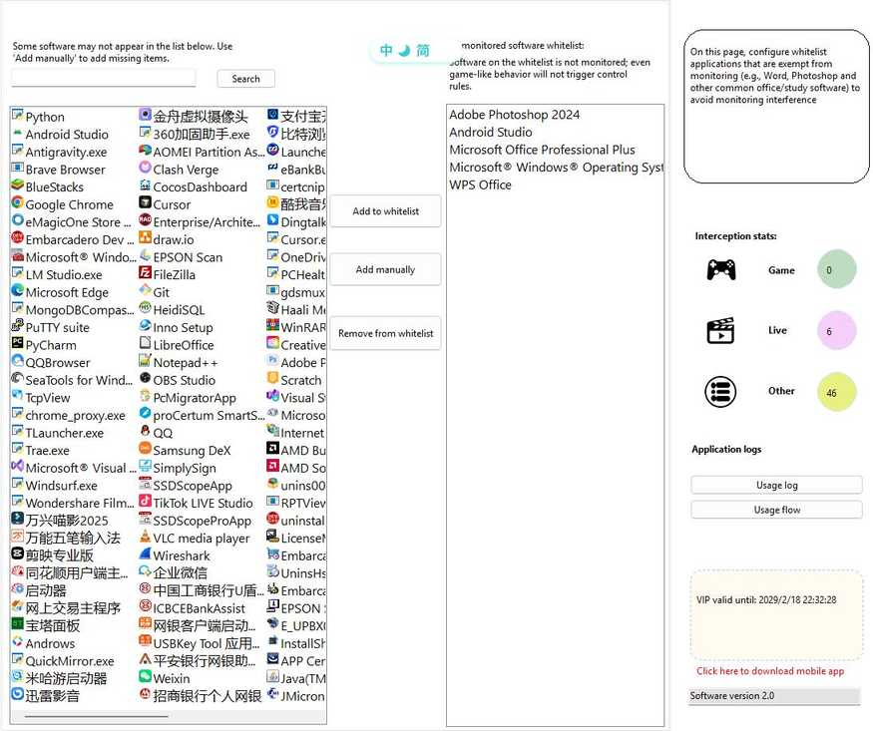
Task: Toggle the Chinese language switcher pill
Action: pyautogui.click(x=405, y=51)
